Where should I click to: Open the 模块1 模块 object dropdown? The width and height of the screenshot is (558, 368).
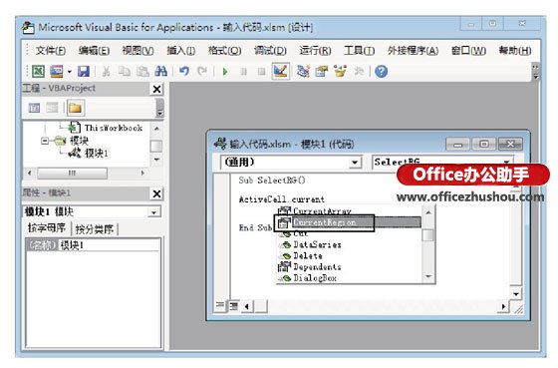[153, 212]
